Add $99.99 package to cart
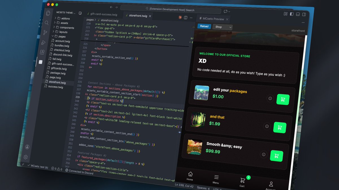Image resolution: width=339 pixels, height=190 pixels. pyautogui.click(x=277, y=156)
